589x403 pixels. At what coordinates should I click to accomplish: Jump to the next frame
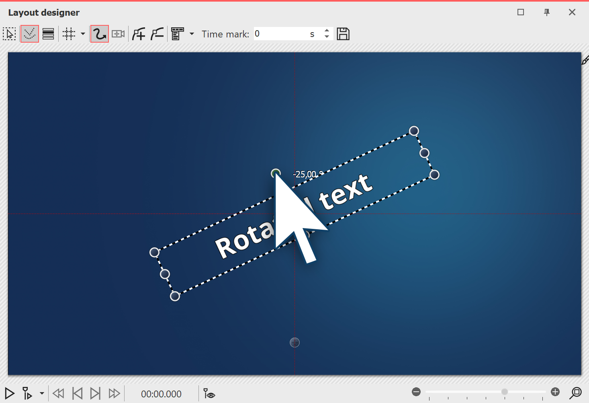pyautogui.click(x=95, y=393)
